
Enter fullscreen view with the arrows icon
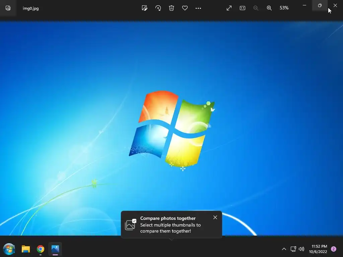pos(229,8)
